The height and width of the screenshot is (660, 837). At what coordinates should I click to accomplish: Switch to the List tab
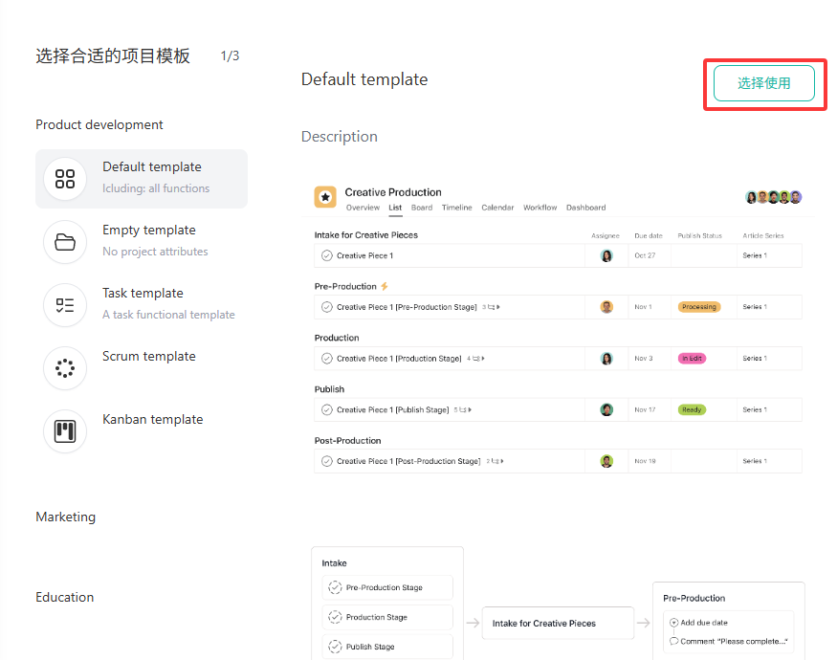[395, 208]
